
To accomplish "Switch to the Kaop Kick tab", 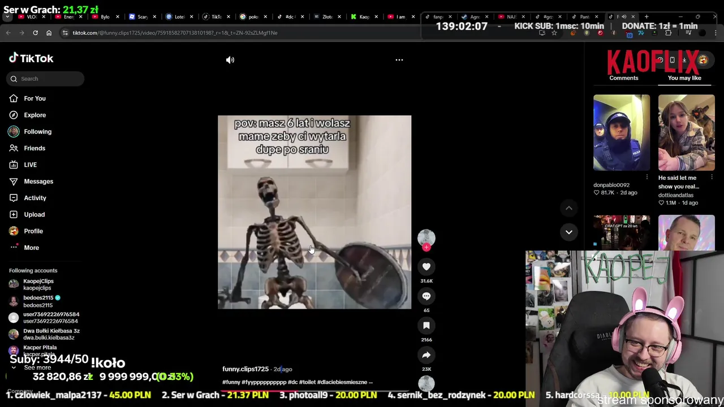I will tap(364, 17).
